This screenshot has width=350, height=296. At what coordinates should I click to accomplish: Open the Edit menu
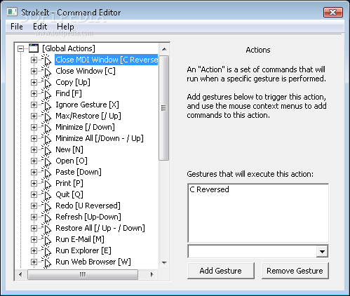click(x=40, y=27)
